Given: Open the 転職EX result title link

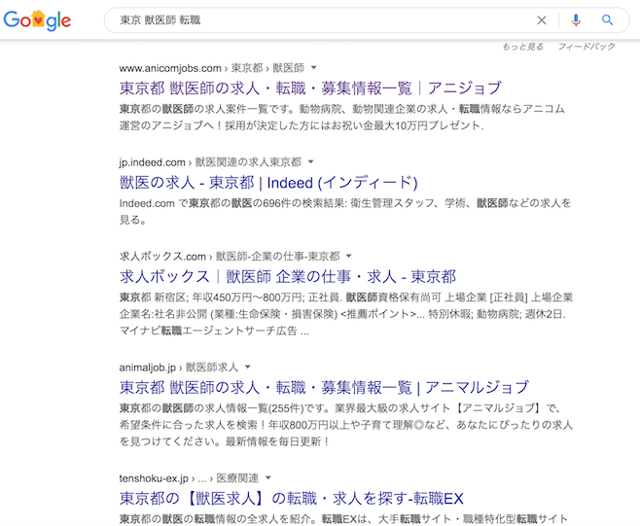Looking at the screenshot, I should [292, 499].
